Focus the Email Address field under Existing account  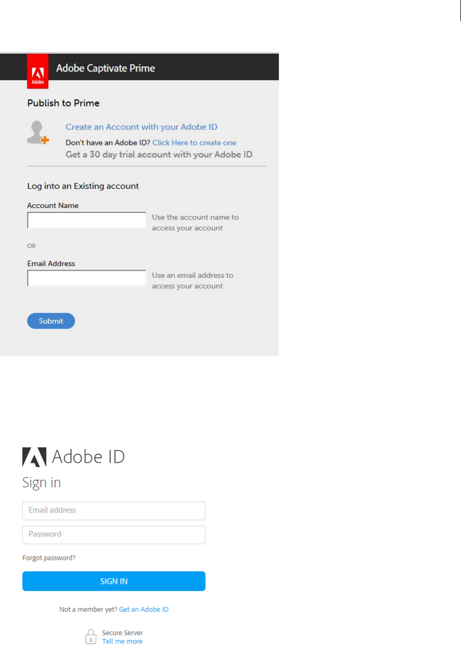[x=87, y=278]
